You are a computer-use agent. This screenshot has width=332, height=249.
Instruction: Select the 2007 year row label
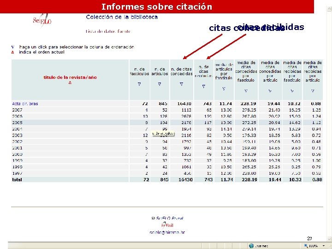(17, 110)
